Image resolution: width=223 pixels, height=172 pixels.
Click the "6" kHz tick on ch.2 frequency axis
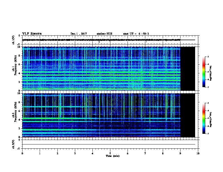click(19, 111)
